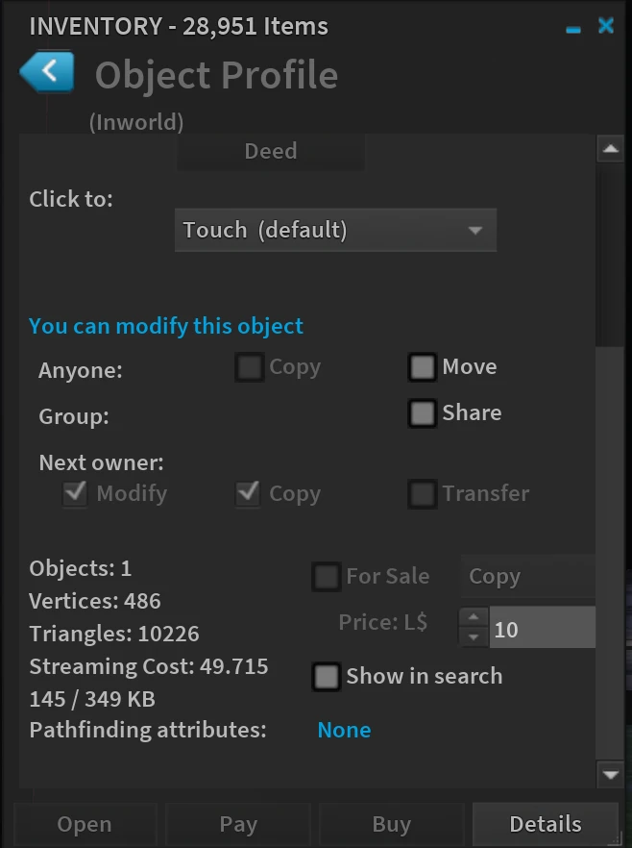Click the Pay button
This screenshot has height=848, width=632.
click(x=238, y=824)
